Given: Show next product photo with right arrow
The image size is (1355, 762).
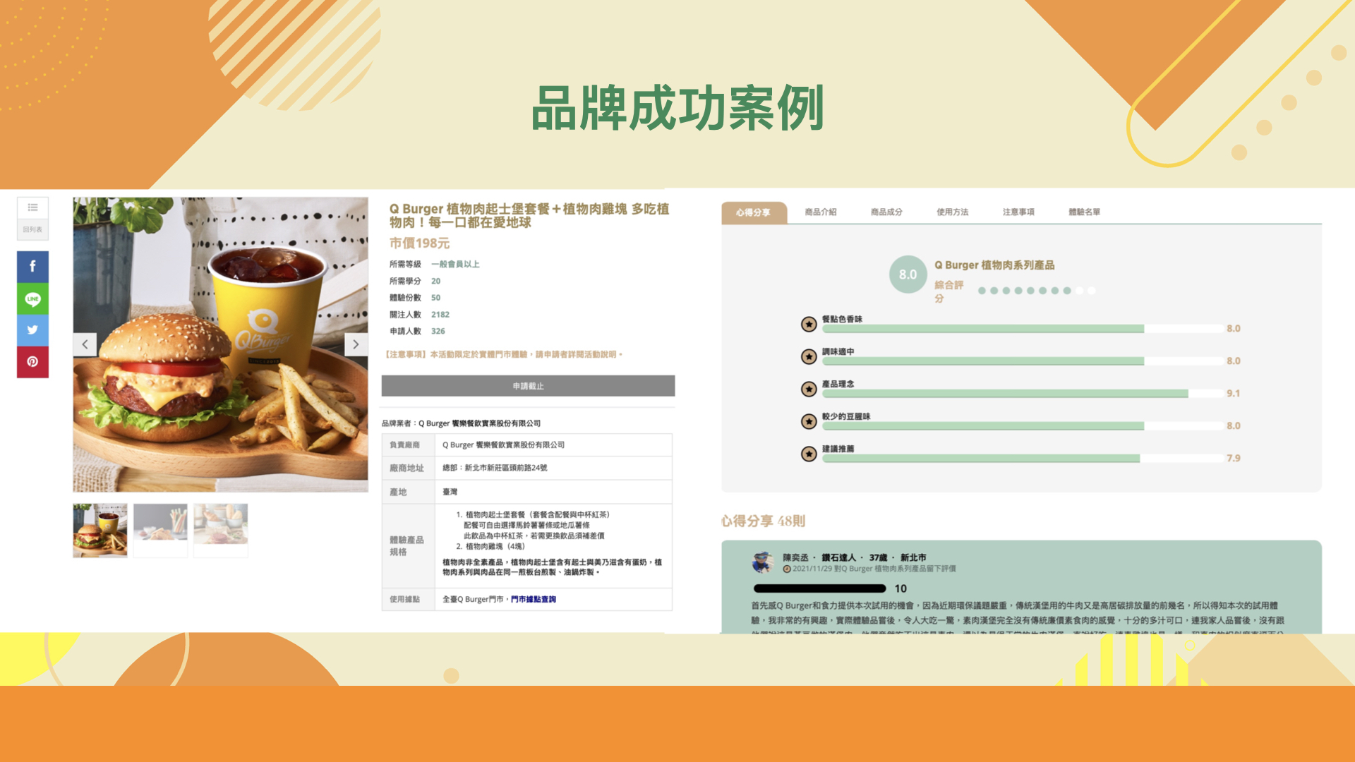Looking at the screenshot, I should [x=356, y=344].
